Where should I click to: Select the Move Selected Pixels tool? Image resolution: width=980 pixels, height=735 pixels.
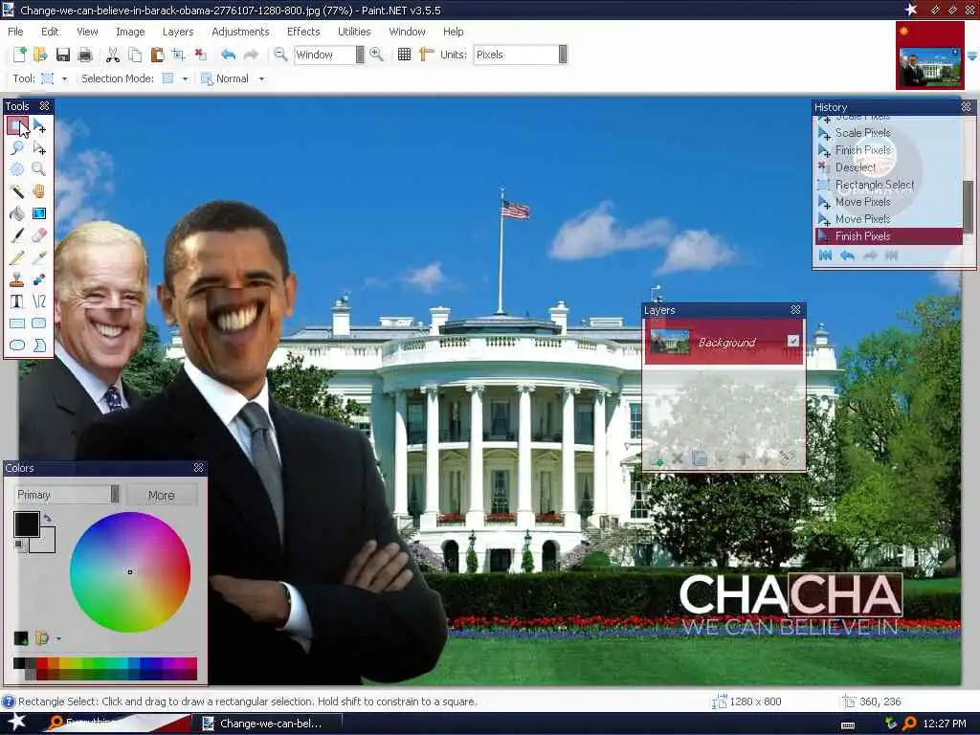click(x=39, y=126)
